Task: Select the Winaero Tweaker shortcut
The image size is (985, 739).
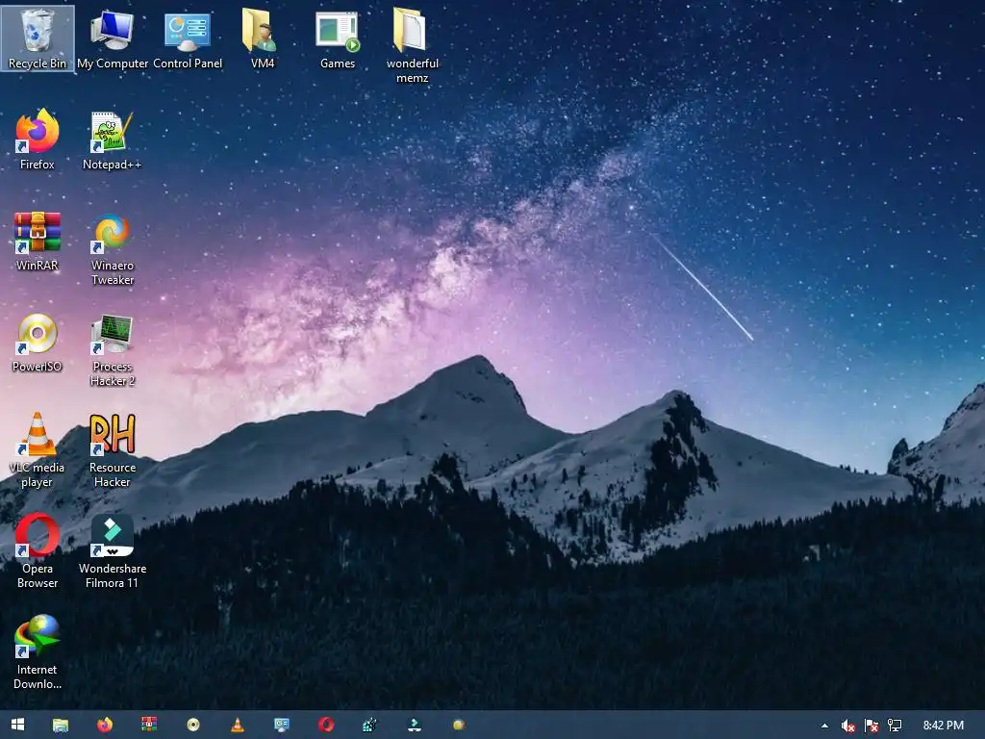Action: pyautogui.click(x=112, y=249)
